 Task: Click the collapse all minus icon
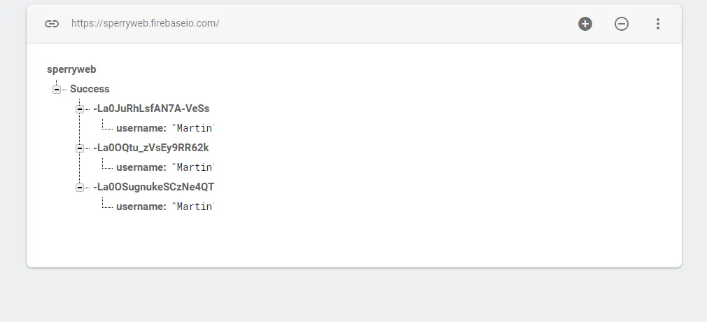(x=622, y=24)
